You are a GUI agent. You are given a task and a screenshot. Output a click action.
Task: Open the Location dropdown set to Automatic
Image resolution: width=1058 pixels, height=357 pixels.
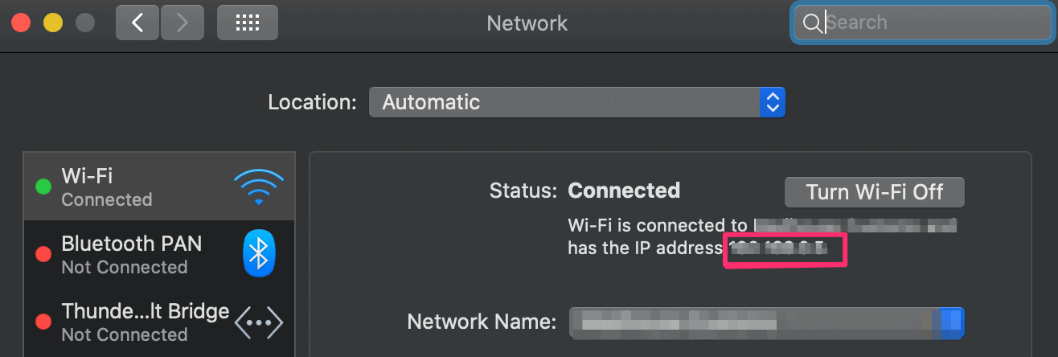(x=577, y=102)
